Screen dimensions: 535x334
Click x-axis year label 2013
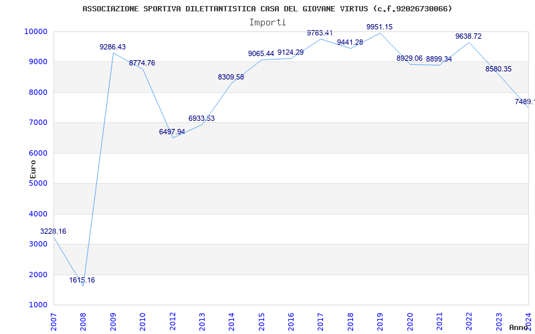(202, 322)
